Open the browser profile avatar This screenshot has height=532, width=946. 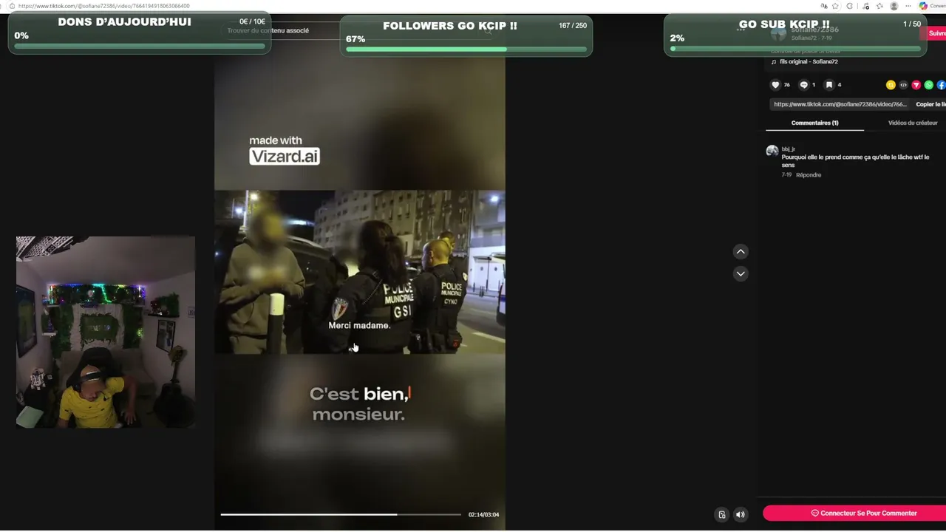pos(894,6)
